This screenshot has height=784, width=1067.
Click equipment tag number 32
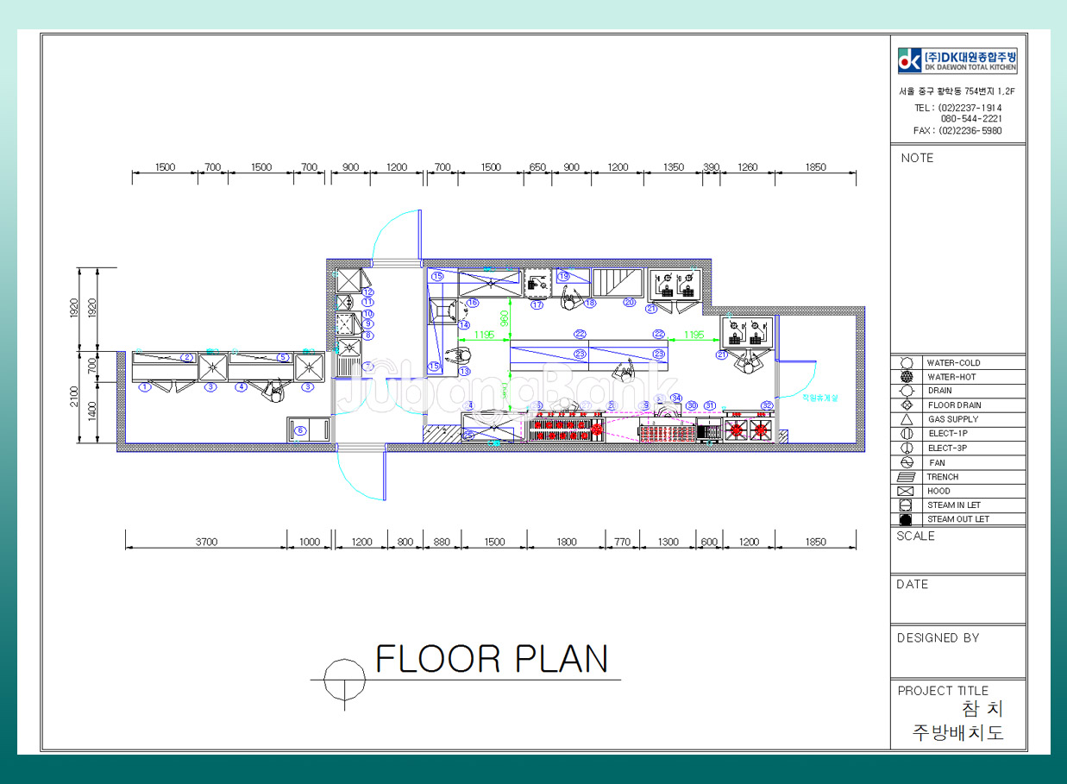[766, 405]
